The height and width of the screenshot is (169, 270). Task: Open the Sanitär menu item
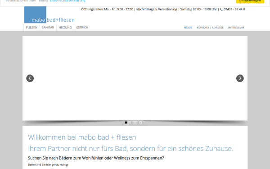[48, 27]
